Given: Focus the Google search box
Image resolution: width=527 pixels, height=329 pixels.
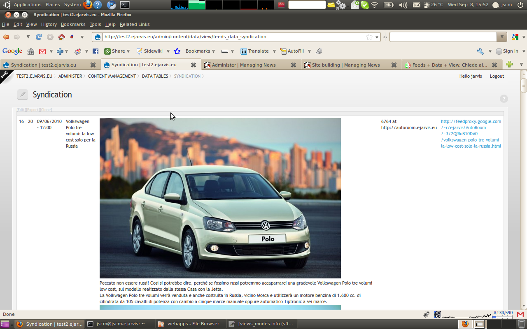Looking at the screenshot, I should (443, 37).
